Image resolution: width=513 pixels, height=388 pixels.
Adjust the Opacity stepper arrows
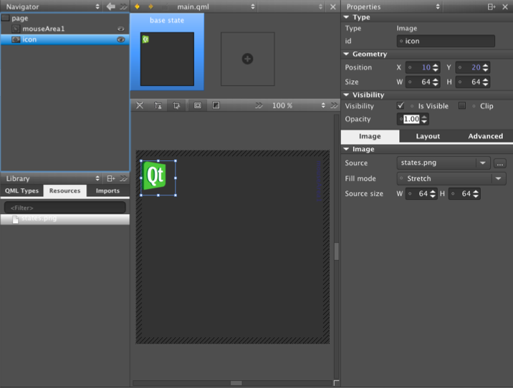(424, 119)
